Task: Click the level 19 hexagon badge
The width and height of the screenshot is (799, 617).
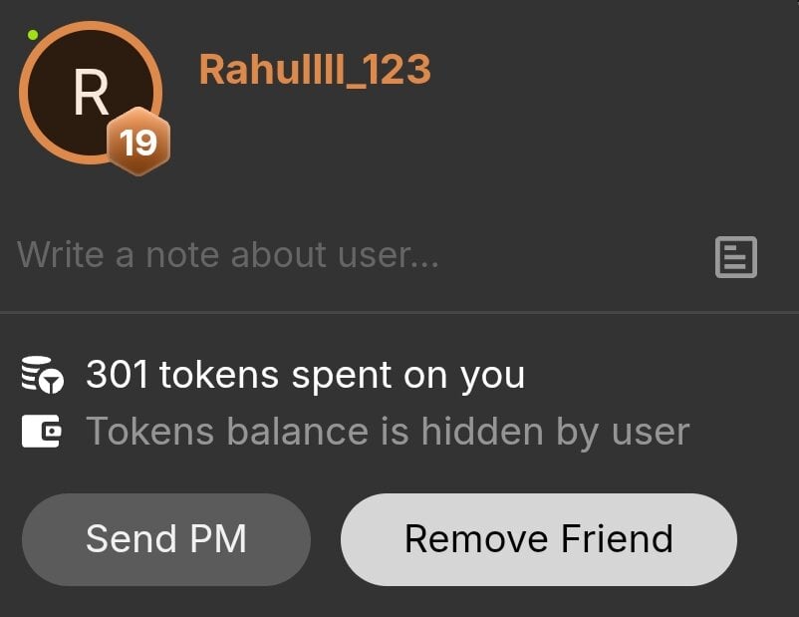Action: pyautogui.click(x=138, y=142)
